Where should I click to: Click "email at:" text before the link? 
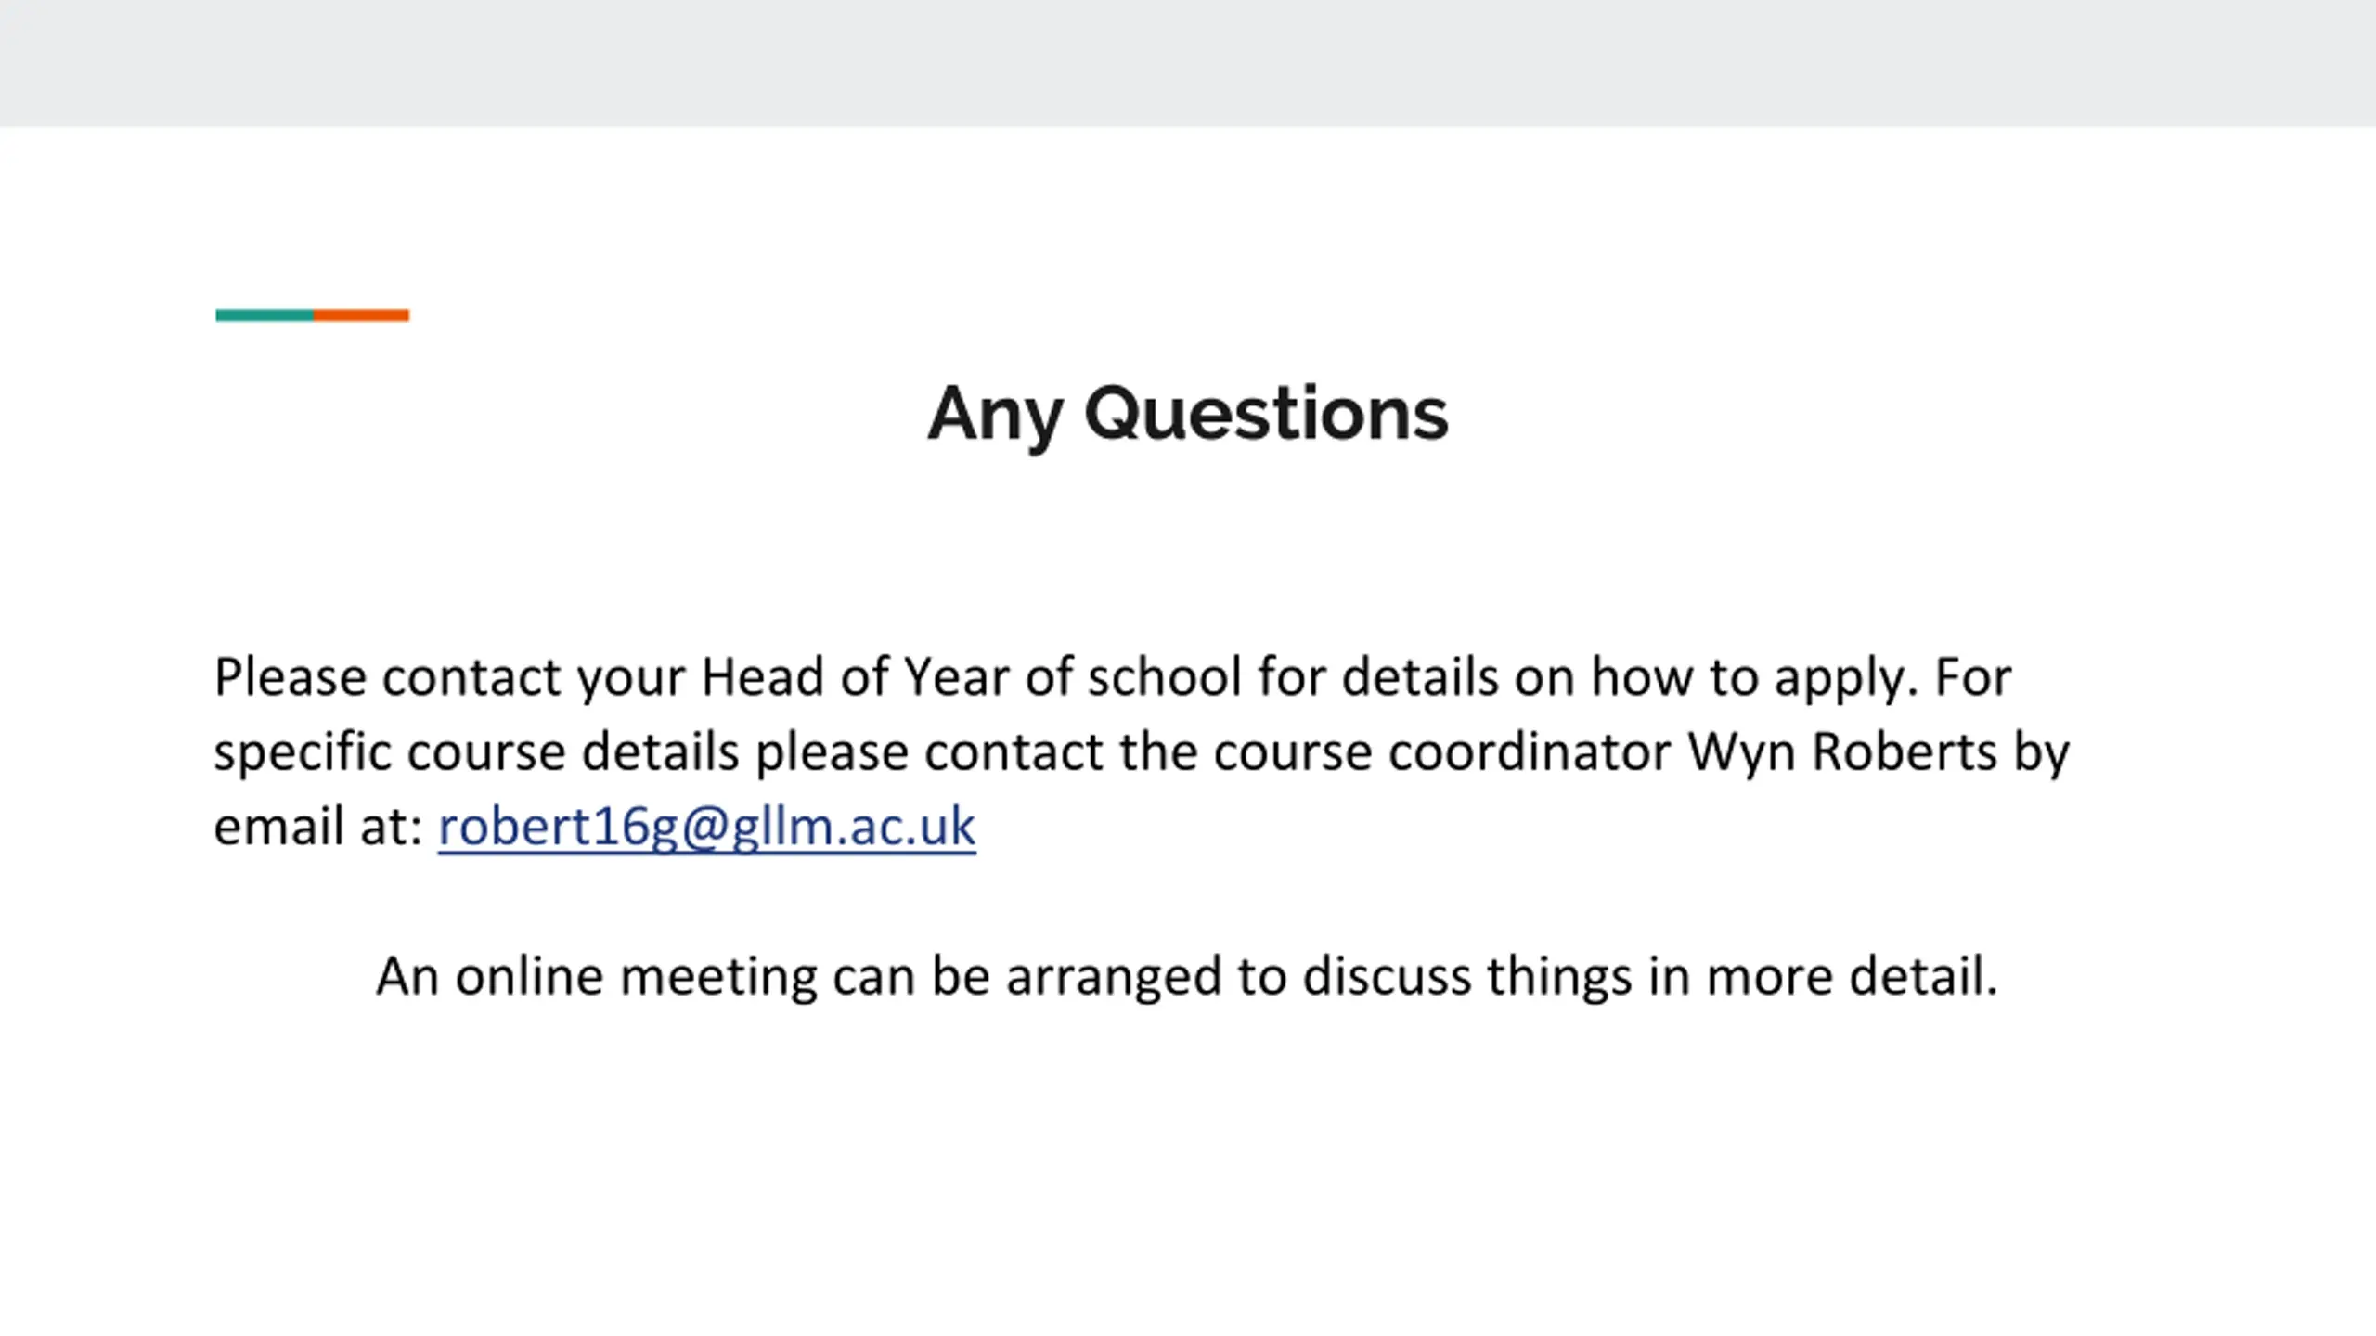(318, 827)
